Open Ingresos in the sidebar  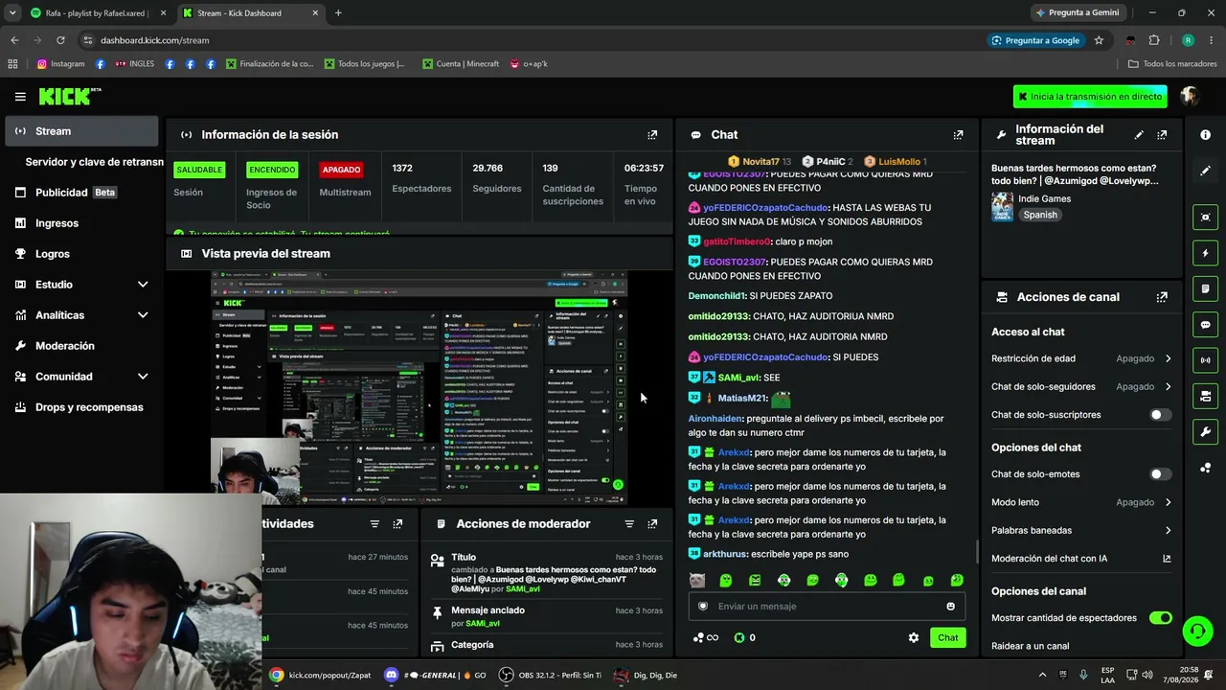pyautogui.click(x=81, y=223)
